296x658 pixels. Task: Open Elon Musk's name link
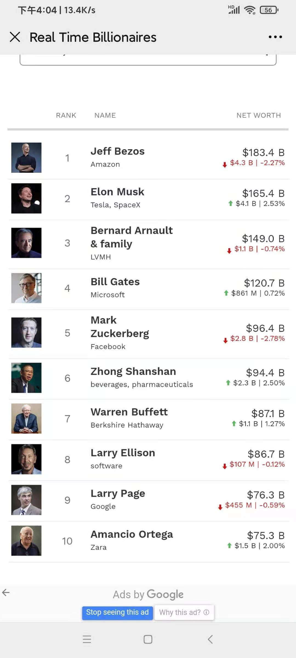pyautogui.click(x=117, y=192)
